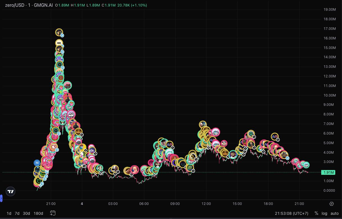
Task: Open the go-to-date calendar icon
Action: 53,213
